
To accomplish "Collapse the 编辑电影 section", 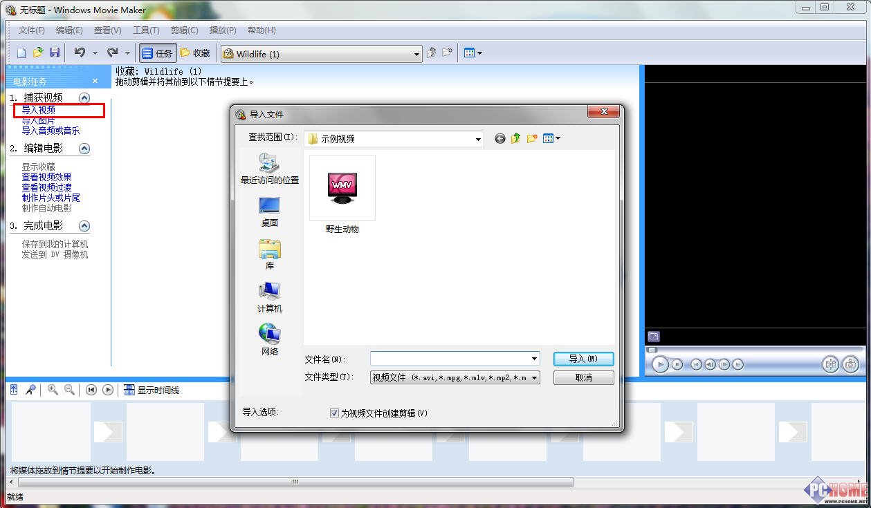I will (84, 148).
